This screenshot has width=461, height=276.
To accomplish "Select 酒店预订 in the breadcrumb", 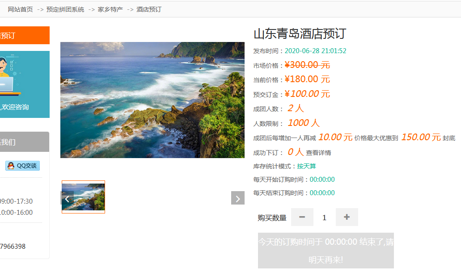I will [149, 9].
